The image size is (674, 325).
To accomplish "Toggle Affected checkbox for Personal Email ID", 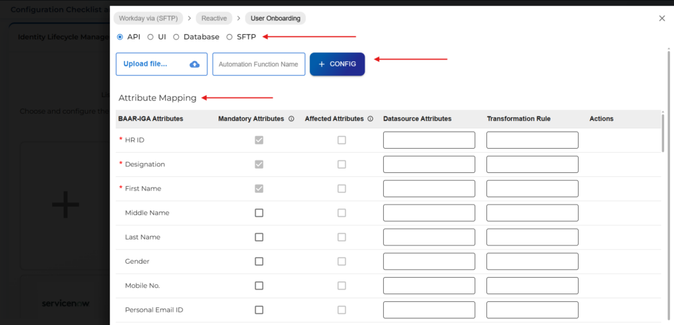I will [342, 310].
